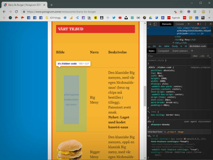Image resolution: width=213 pixels, height=160 pixels.
Task: Click the forward navigation arrow
Action: (10, 12)
